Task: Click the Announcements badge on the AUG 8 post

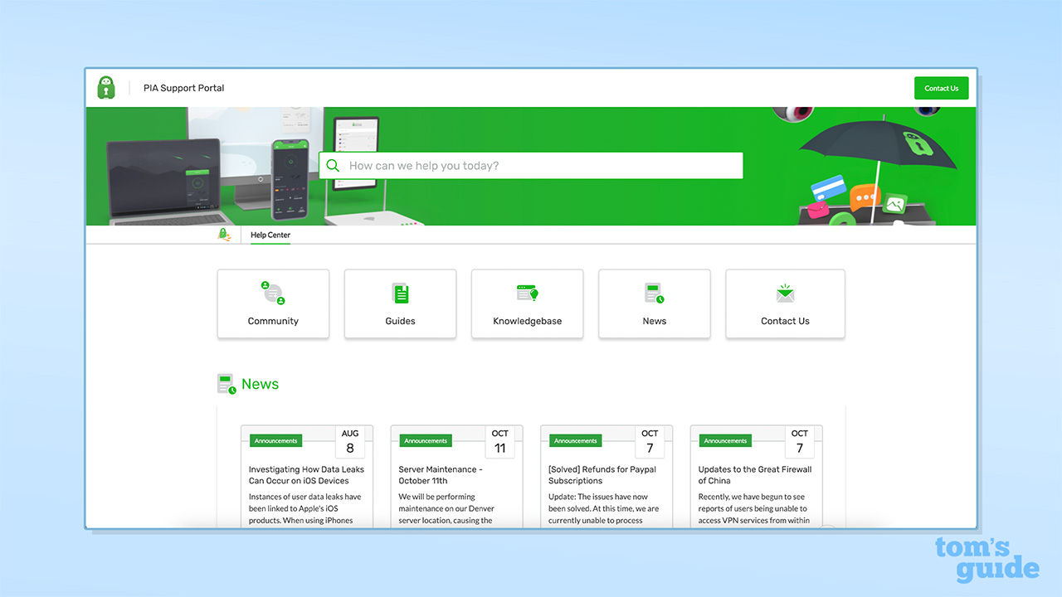Action: pyautogui.click(x=275, y=440)
